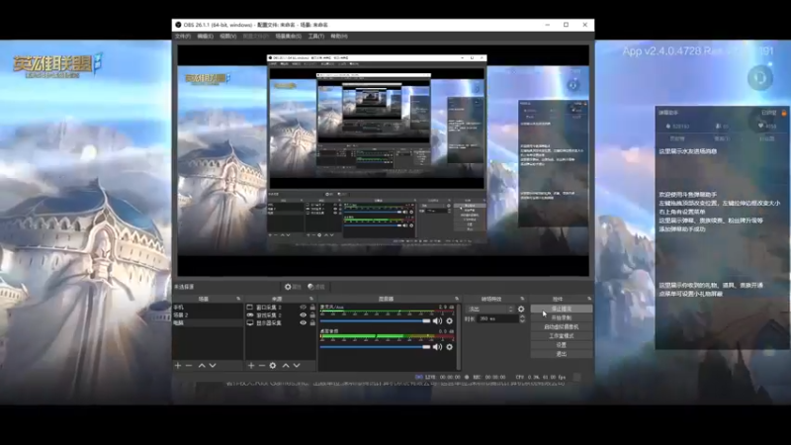This screenshot has width=791, height=445.
Task: Move scene up with arrow icon
Action: (202, 365)
